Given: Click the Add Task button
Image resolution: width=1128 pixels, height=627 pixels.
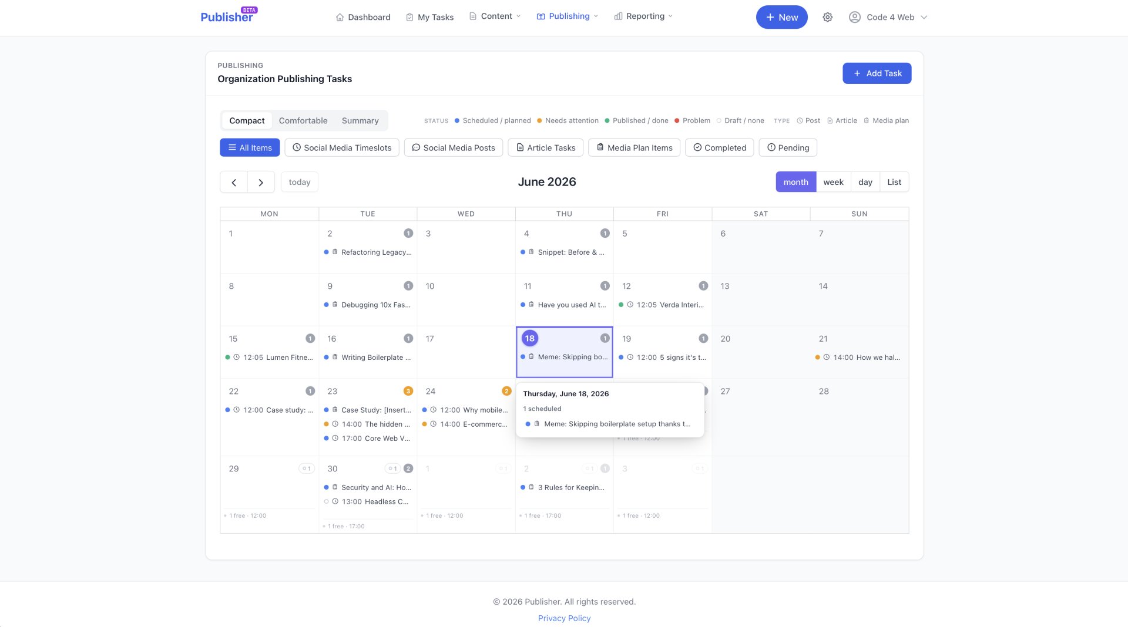Looking at the screenshot, I should point(877,73).
